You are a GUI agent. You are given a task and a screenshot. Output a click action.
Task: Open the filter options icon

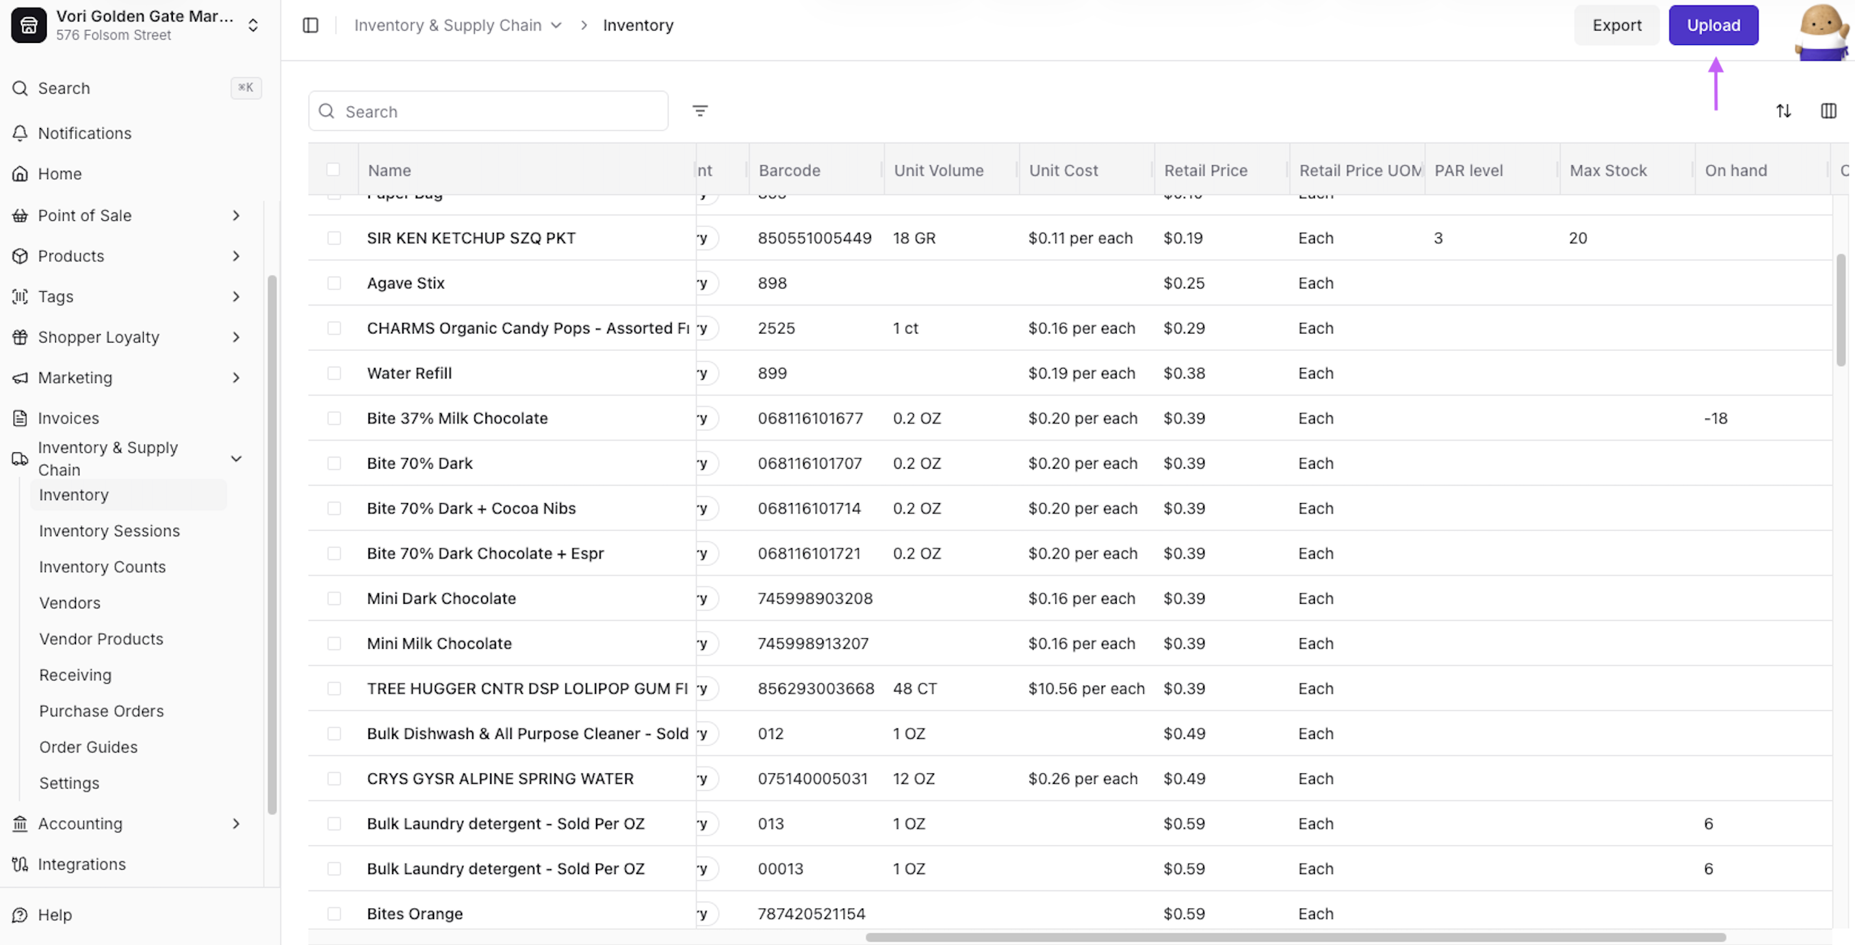coord(700,111)
